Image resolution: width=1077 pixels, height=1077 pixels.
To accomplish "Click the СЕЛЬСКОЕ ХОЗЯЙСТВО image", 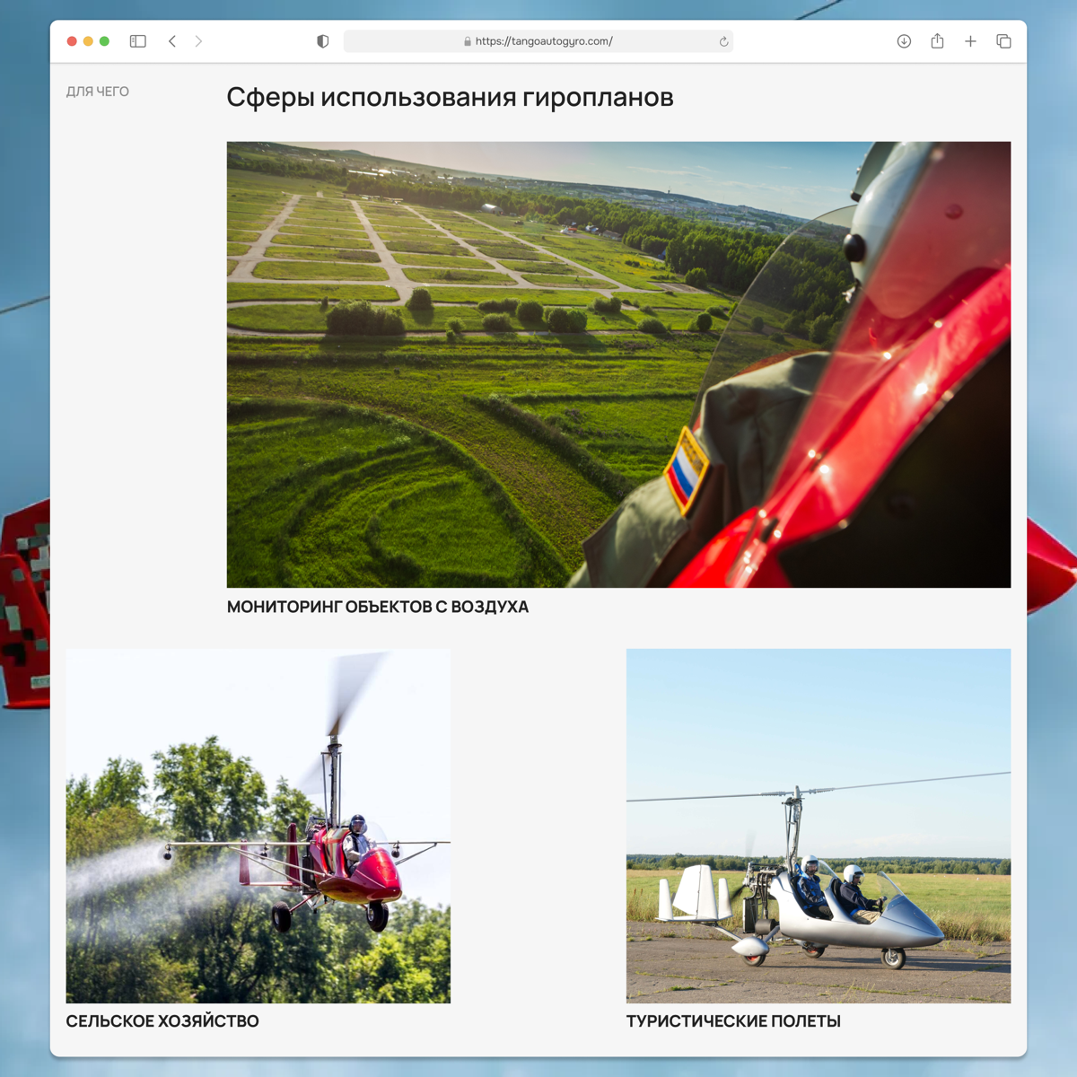I will (x=259, y=827).
